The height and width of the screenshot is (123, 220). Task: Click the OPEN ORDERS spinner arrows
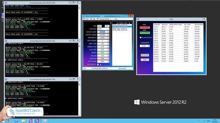(109, 41)
